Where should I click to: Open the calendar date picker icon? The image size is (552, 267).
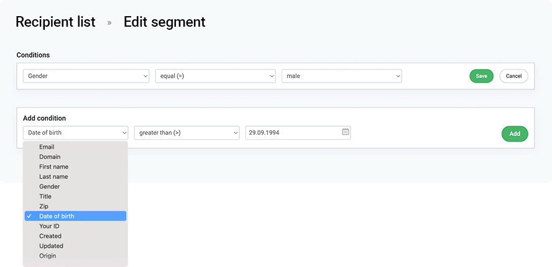(x=346, y=132)
